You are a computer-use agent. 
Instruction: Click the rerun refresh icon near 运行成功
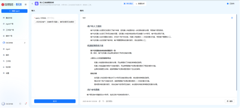click(103, 101)
